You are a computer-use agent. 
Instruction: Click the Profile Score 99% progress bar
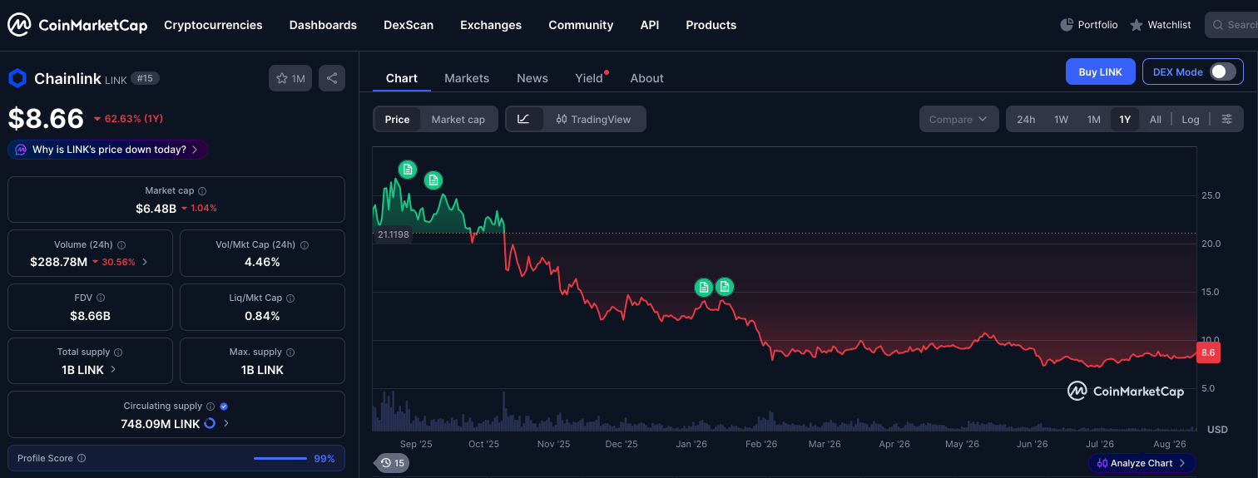280,458
